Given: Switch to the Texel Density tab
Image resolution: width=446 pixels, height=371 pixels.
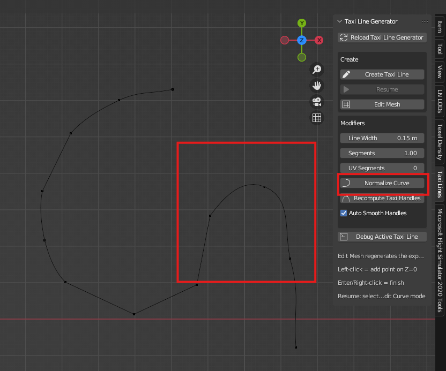Looking at the screenshot, I should (x=440, y=142).
